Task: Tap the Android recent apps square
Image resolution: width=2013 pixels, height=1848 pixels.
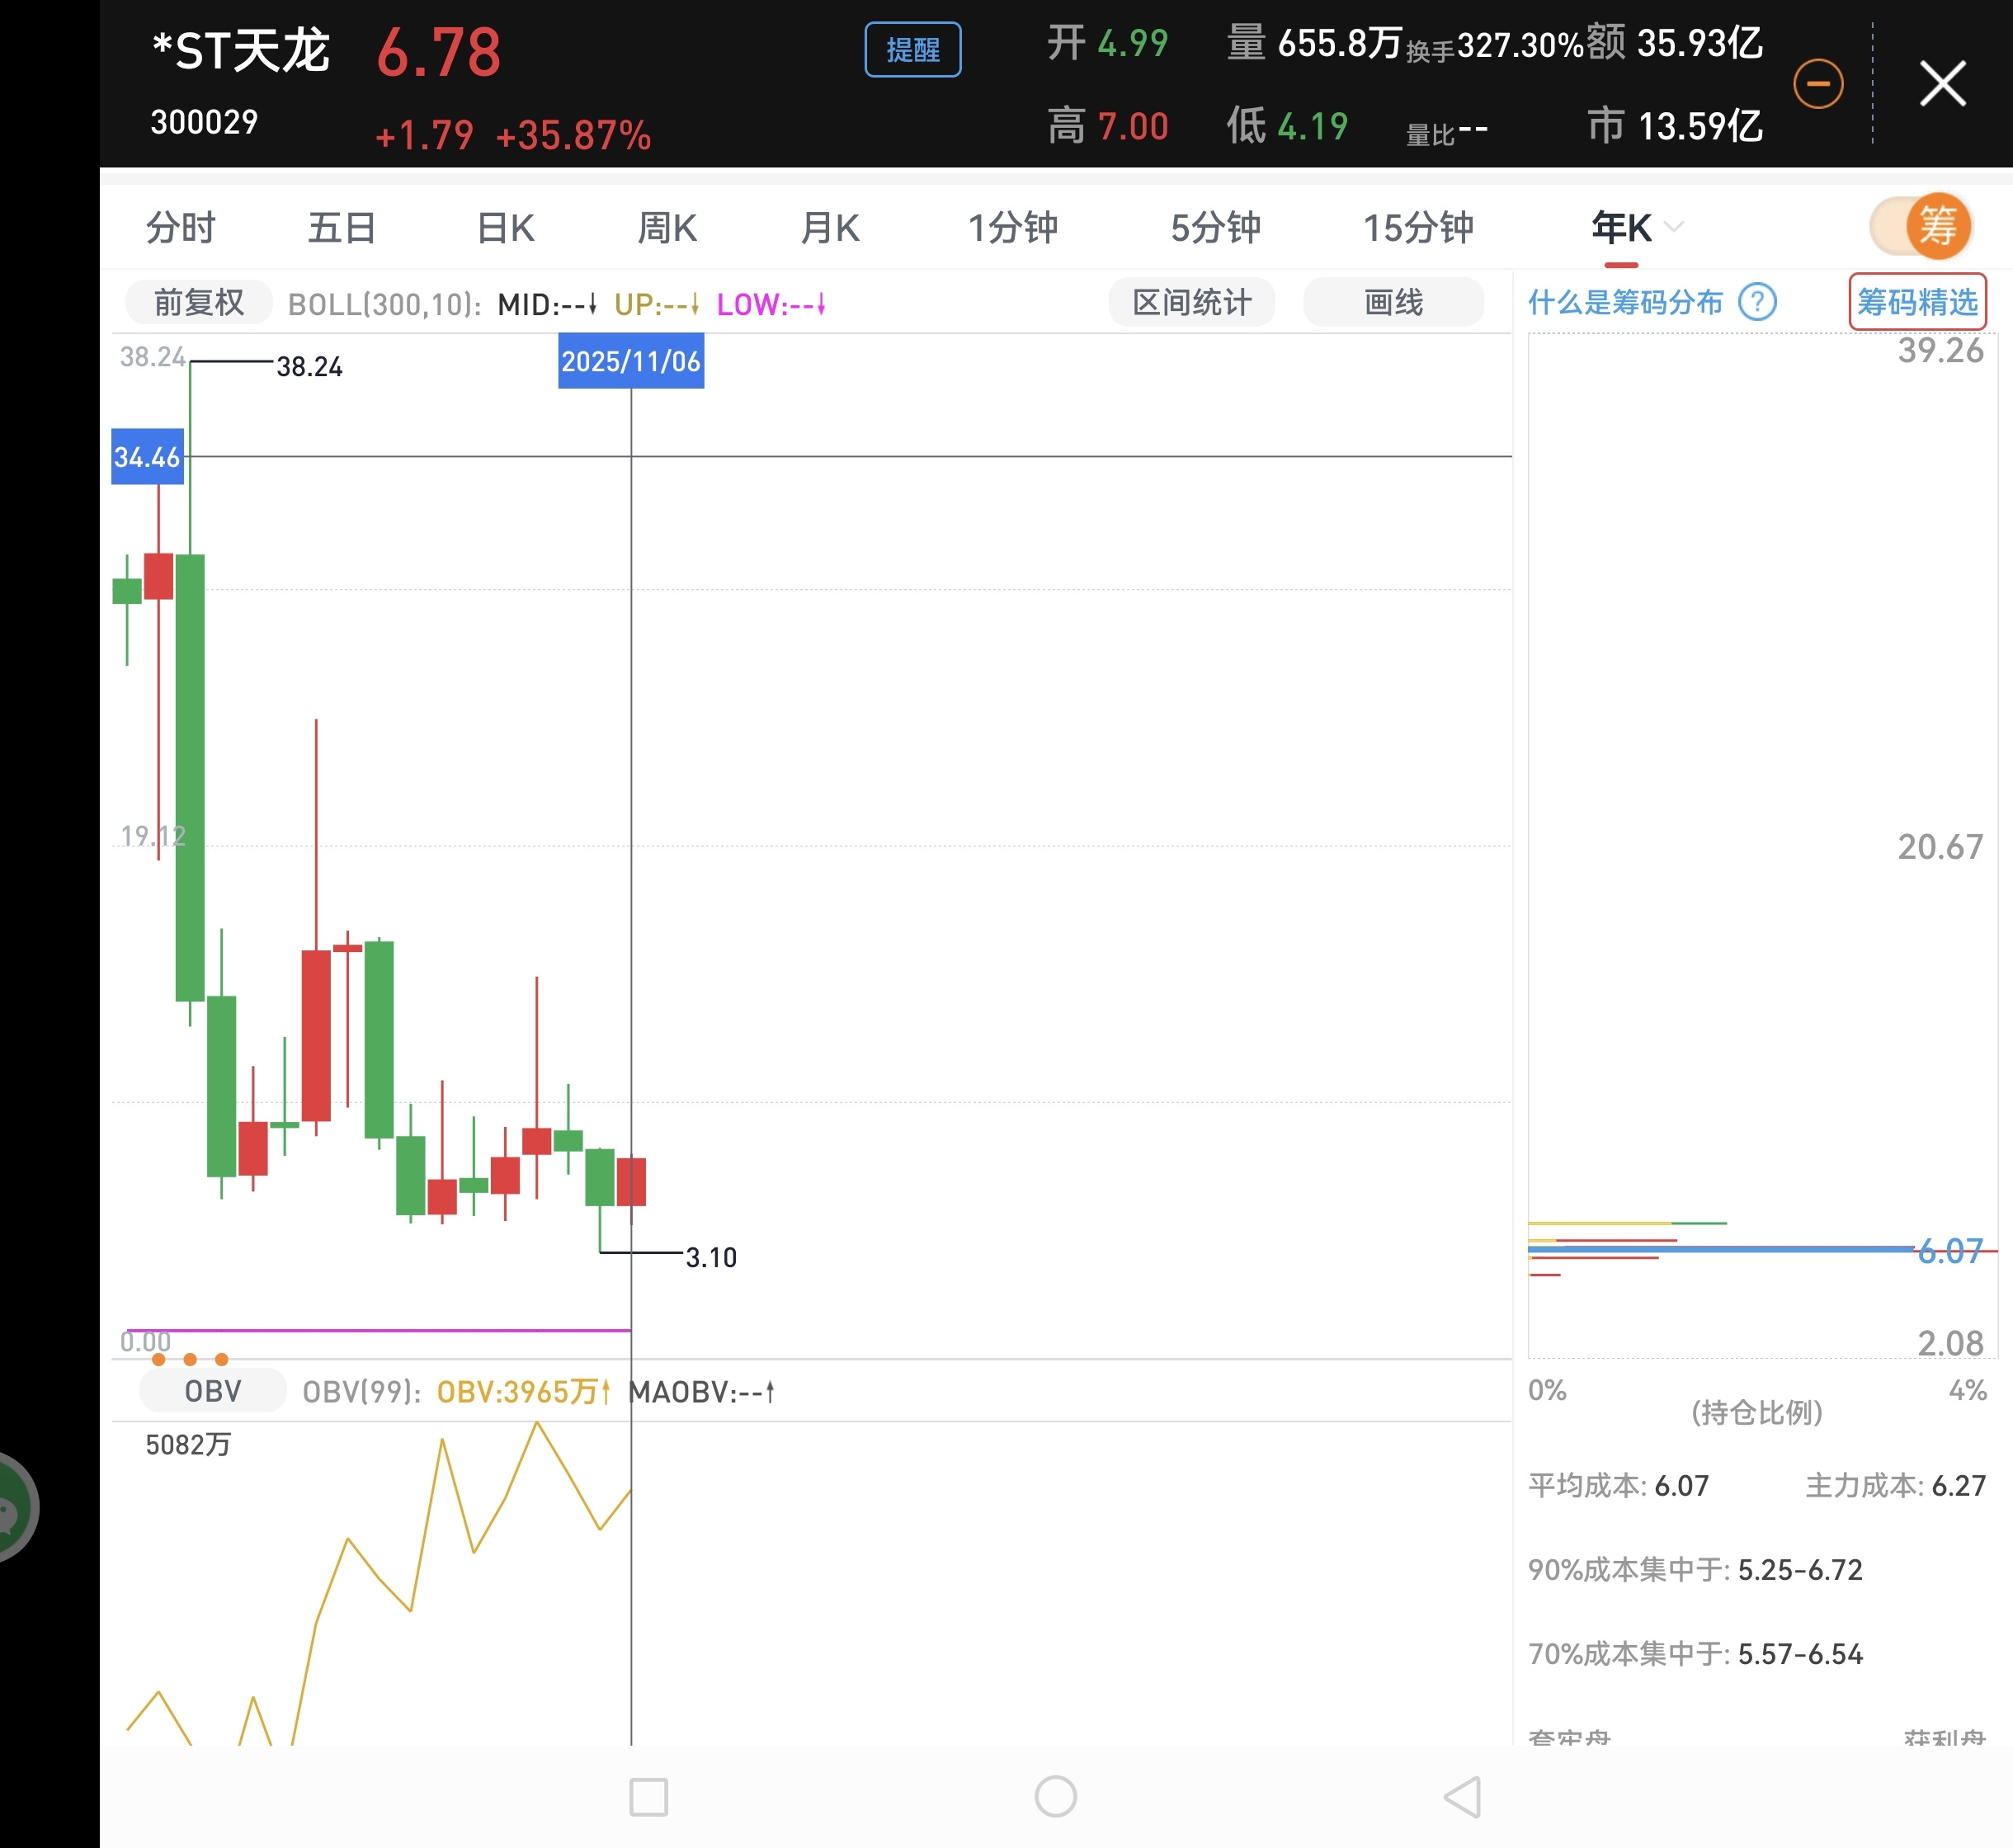Action: [x=648, y=1797]
